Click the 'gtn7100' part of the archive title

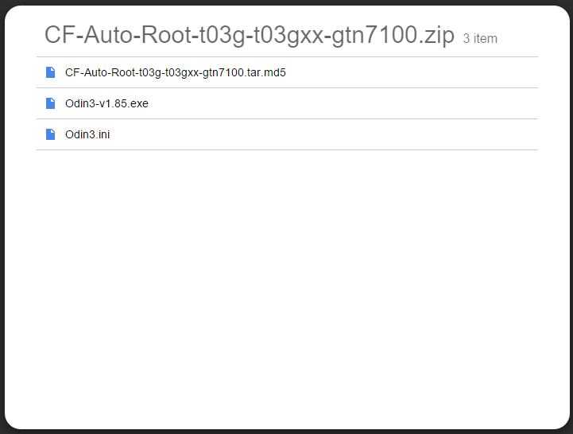coord(374,36)
